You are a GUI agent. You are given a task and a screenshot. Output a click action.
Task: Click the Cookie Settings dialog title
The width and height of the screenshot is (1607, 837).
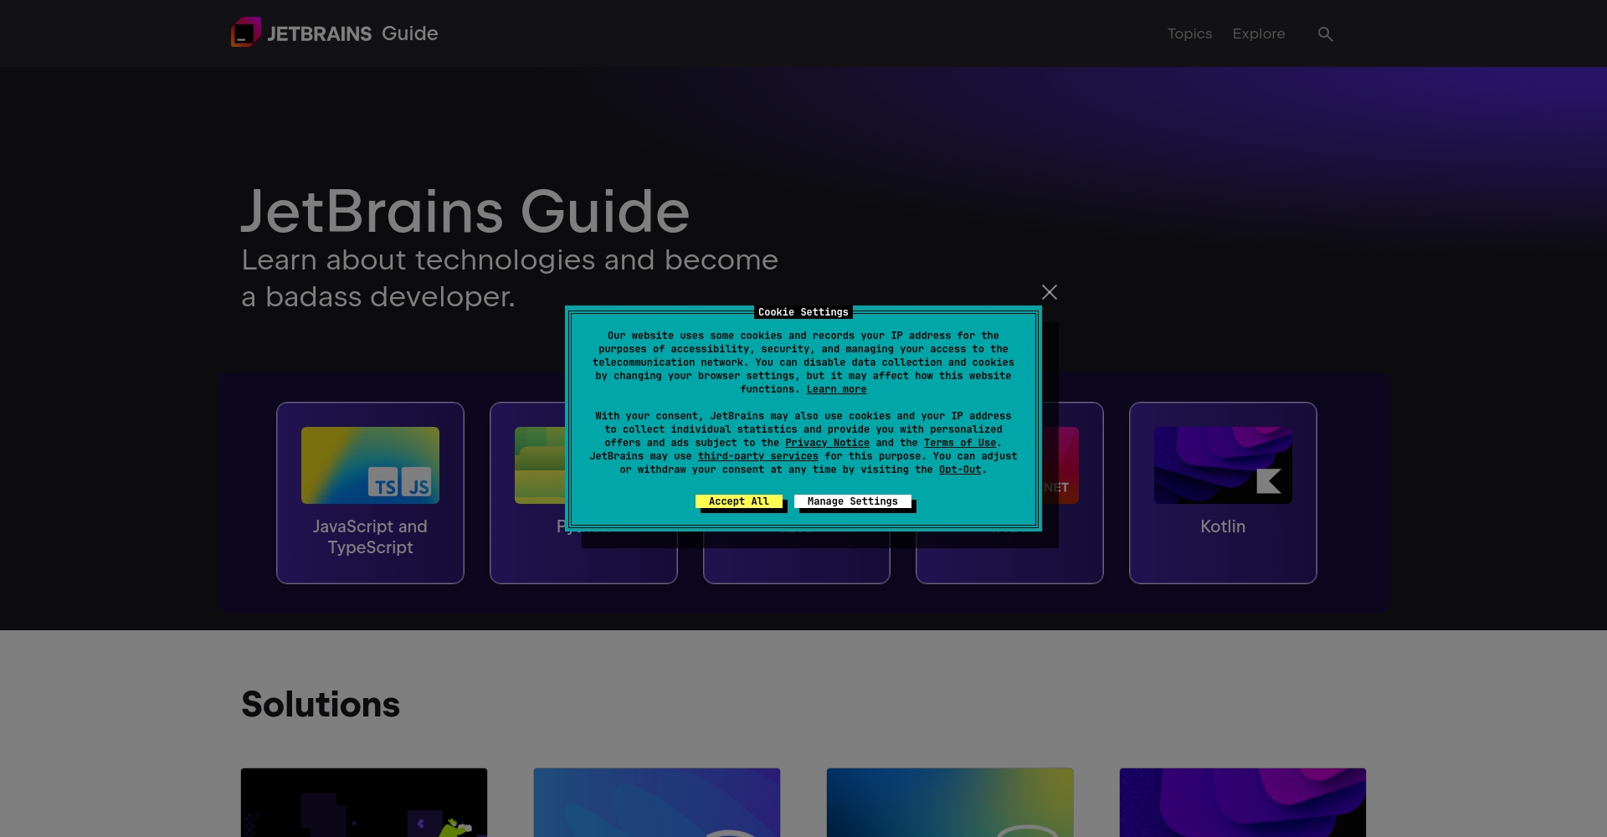pyautogui.click(x=803, y=312)
